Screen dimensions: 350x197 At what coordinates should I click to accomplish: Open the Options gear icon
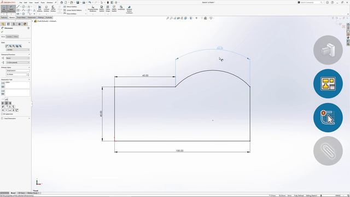116,2
